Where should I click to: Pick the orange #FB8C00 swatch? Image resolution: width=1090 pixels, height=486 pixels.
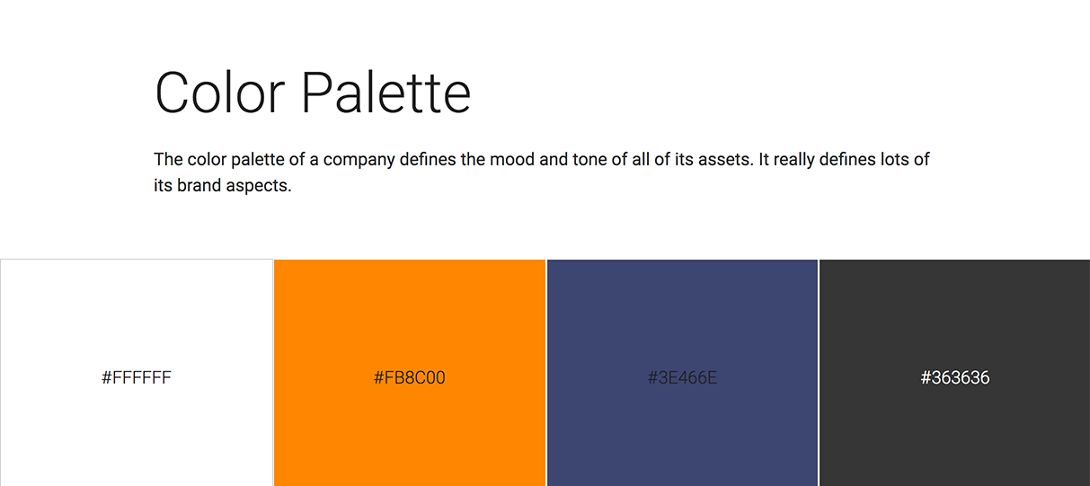(410, 373)
